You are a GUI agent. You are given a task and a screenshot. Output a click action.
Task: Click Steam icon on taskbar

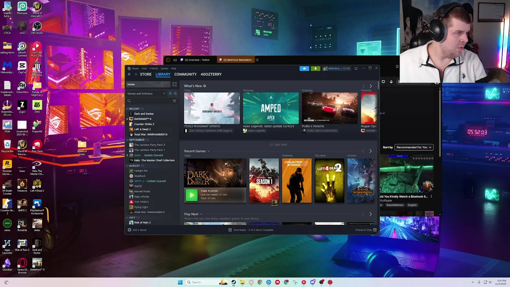pos(233,282)
